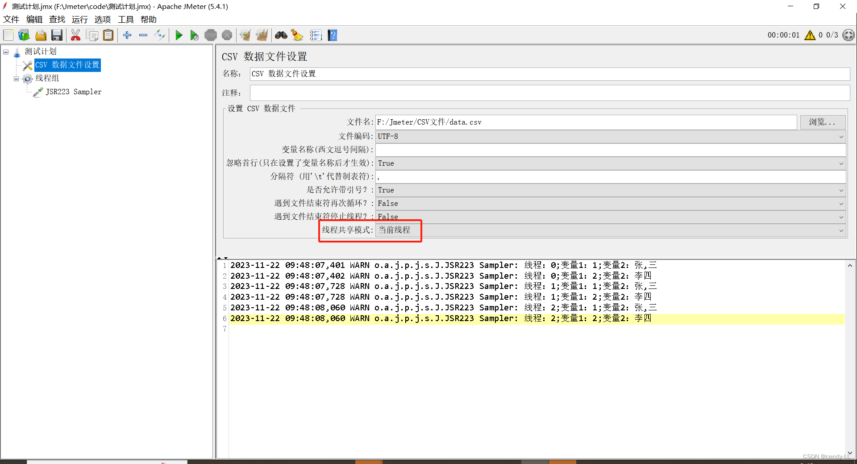Collapse the 测试计划 tree node

[x=6, y=51]
